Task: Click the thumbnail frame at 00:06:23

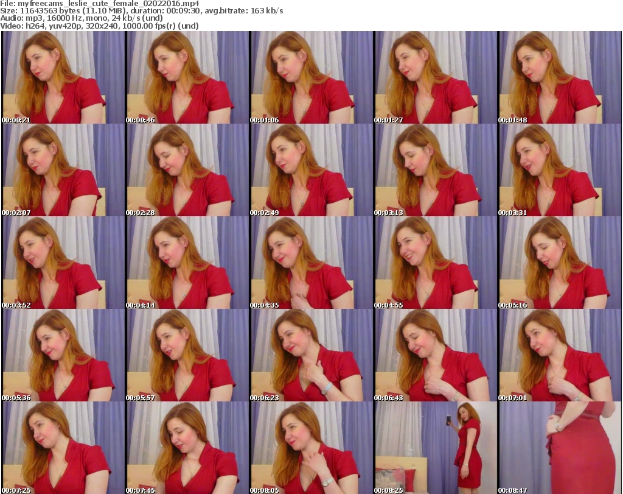Action: click(311, 355)
